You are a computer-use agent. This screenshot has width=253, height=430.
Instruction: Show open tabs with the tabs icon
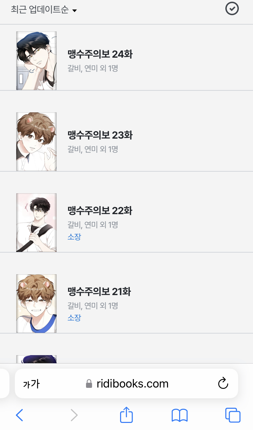click(x=233, y=415)
